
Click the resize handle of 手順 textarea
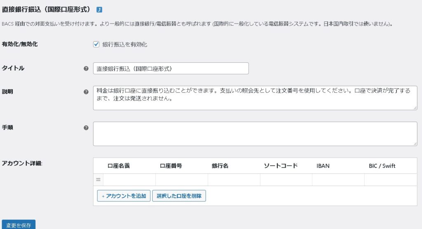(x=415, y=144)
